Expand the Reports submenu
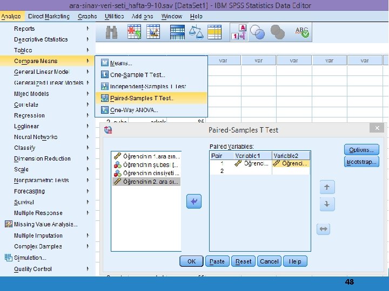Screen dimensions: 389x291 48,29
